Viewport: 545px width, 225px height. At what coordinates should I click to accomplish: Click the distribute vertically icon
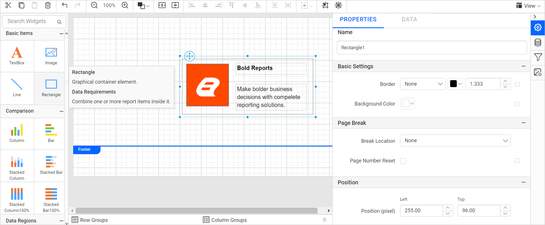[275, 5]
